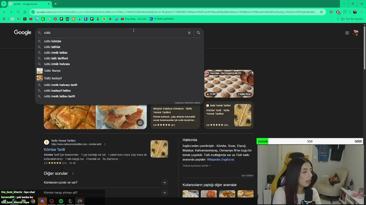Open the Google account profile picture
This screenshot has width=366, height=205.
(x=356, y=33)
